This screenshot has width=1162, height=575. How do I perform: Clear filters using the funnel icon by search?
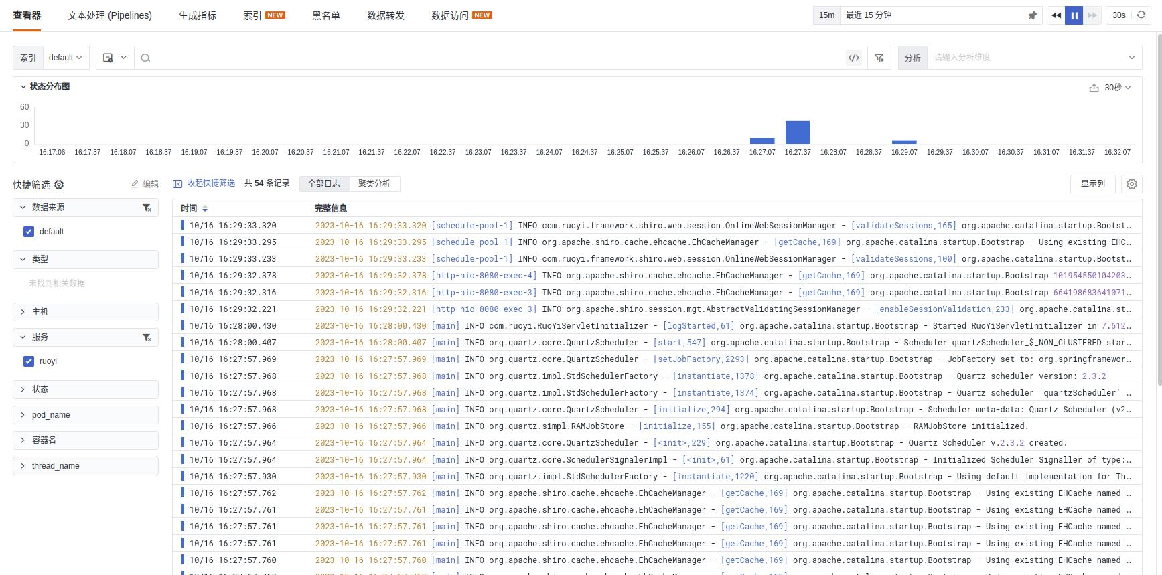879,58
